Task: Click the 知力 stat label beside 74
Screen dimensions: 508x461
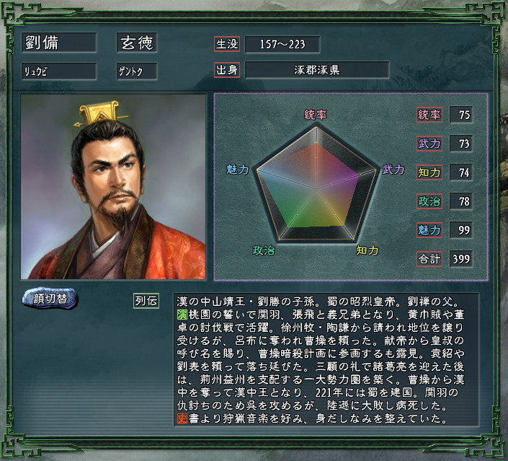Action: [x=429, y=172]
